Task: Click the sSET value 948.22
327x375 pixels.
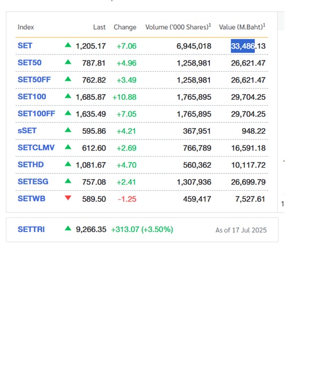Action: point(254,131)
